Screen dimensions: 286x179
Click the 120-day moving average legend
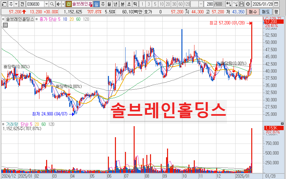point(86,19)
